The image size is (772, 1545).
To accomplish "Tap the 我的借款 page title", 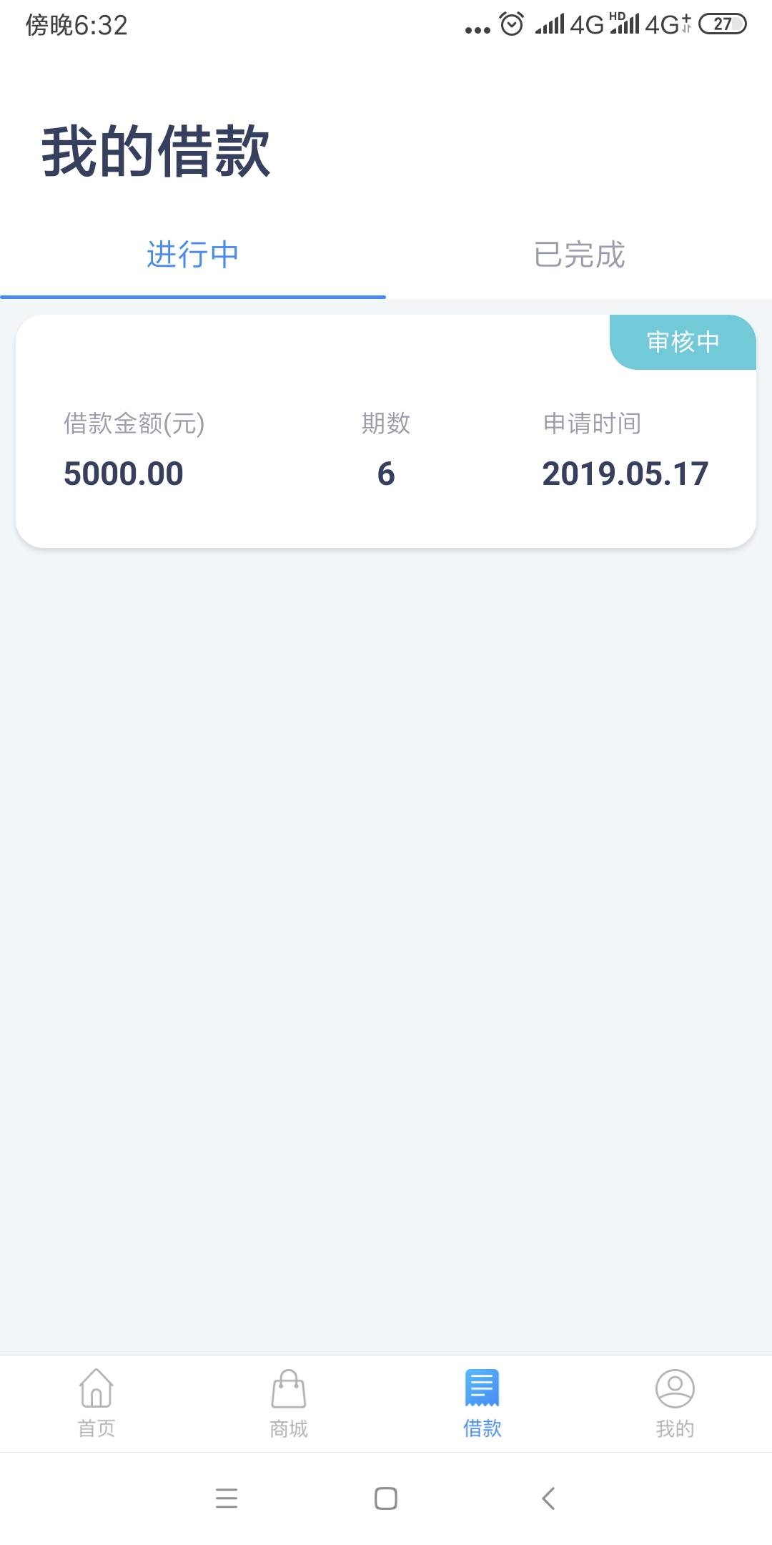I will (x=156, y=151).
